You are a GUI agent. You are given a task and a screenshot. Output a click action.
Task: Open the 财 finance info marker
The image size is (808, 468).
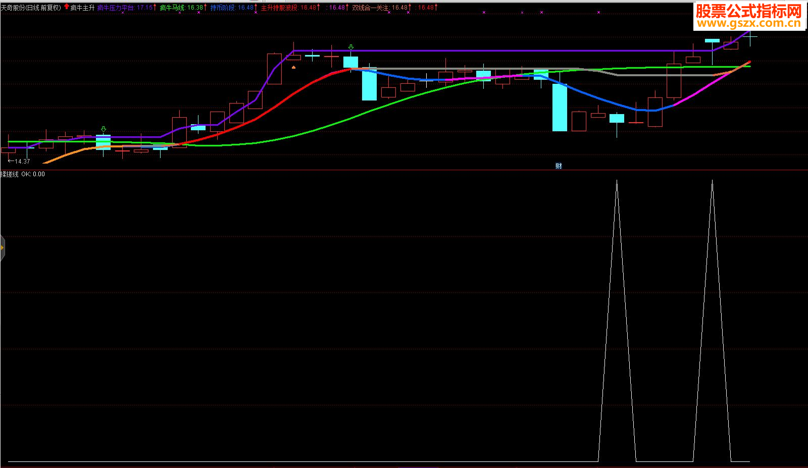click(x=559, y=166)
